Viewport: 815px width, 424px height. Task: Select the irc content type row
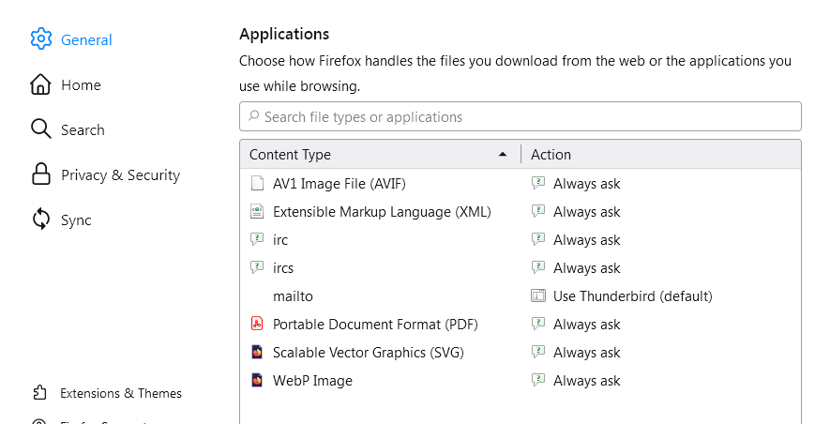coord(521,239)
